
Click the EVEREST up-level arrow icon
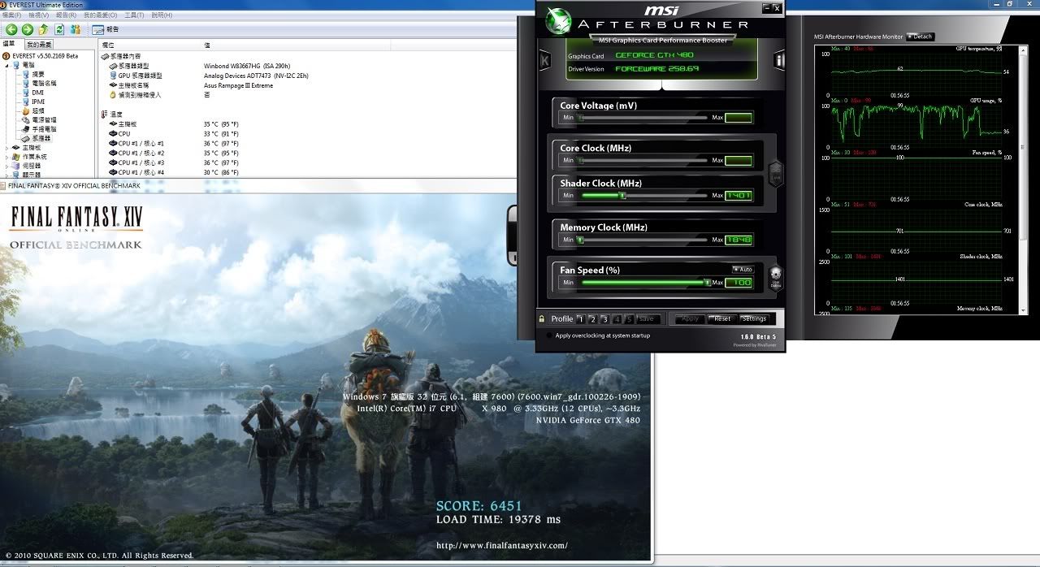click(43, 29)
